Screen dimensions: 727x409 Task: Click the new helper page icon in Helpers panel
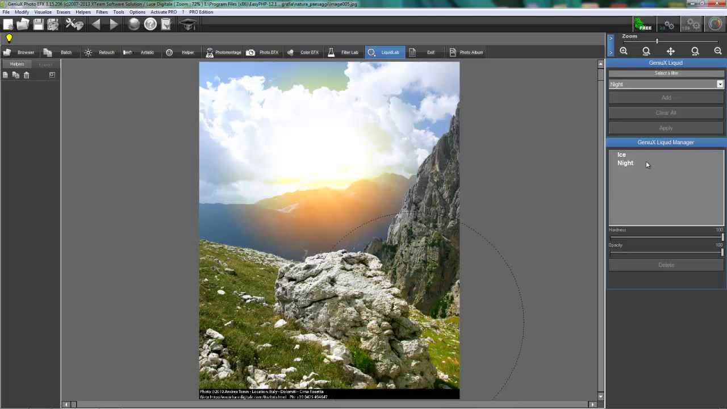5,75
